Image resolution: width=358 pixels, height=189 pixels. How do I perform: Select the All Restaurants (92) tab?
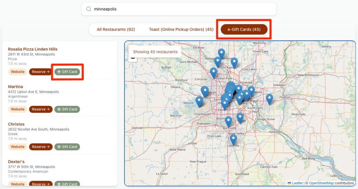116,29
